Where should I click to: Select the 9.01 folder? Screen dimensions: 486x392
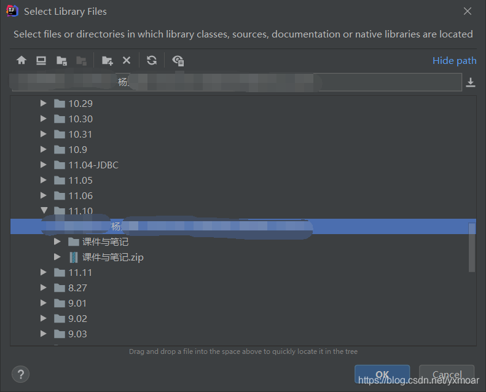point(71,303)
